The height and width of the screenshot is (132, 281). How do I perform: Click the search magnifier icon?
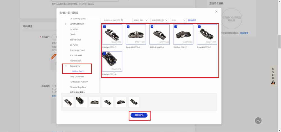pos(123,20)
